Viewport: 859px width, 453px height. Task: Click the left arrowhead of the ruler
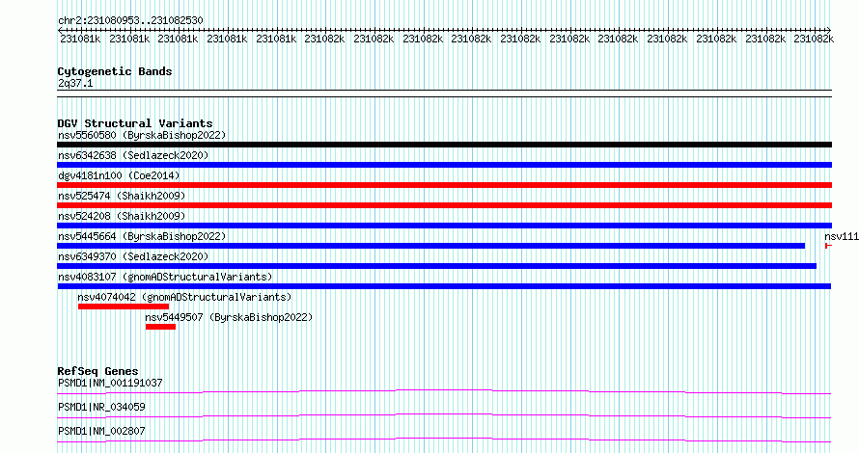60,30
